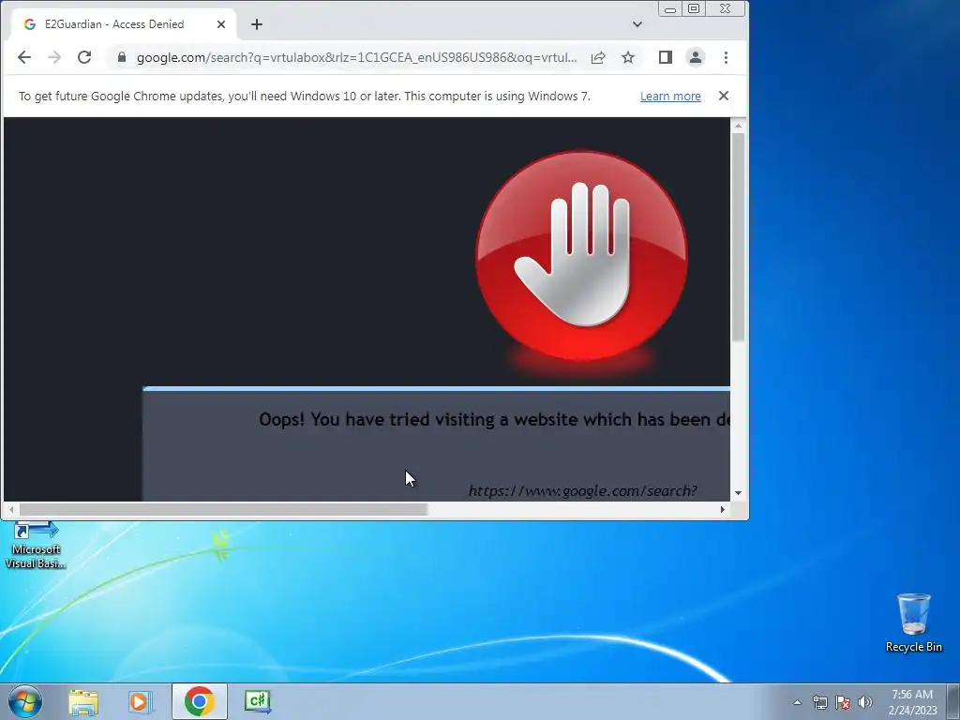Follow the Learn more link

[670, 97]
